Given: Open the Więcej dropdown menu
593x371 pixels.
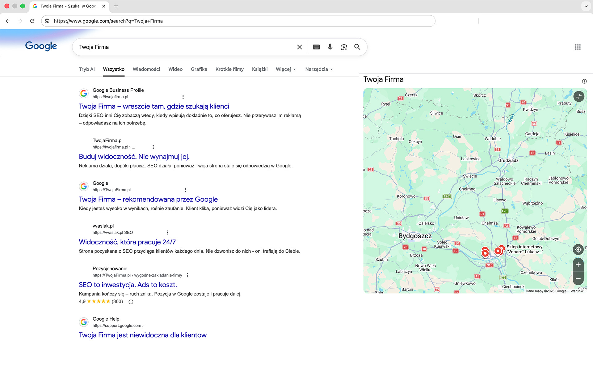Looking at the screenshot, I should point(285,69).
